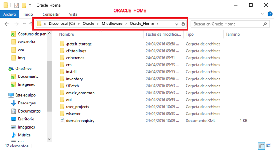Expand chevron after Disco local (C:)
This screenshot has height=150, width=274.
[x=79, y=24]
